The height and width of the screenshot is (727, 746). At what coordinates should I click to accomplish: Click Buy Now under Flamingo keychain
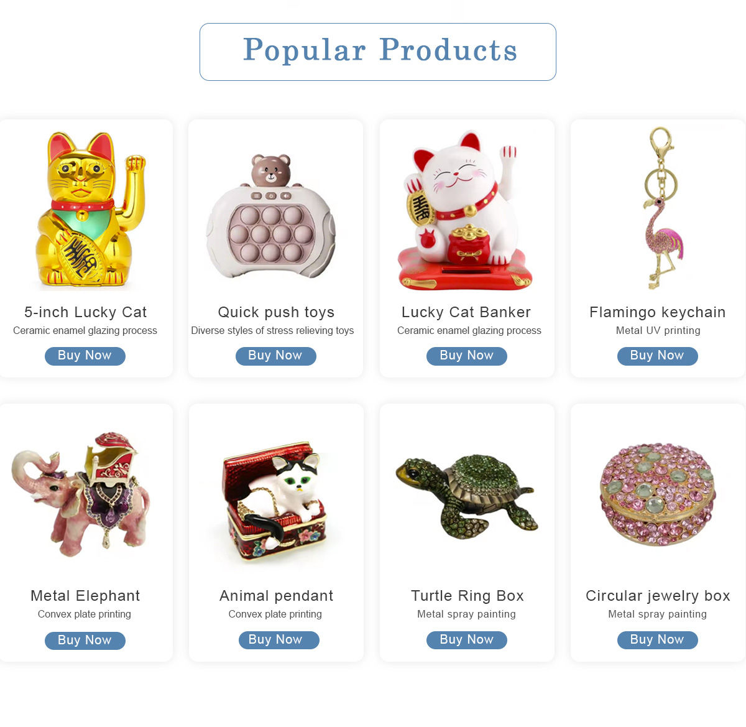(x=658, y=356)
